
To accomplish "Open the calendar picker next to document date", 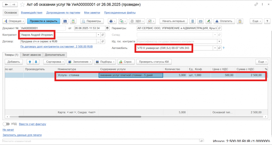I will pyautogui.click(x=107, y=28).
